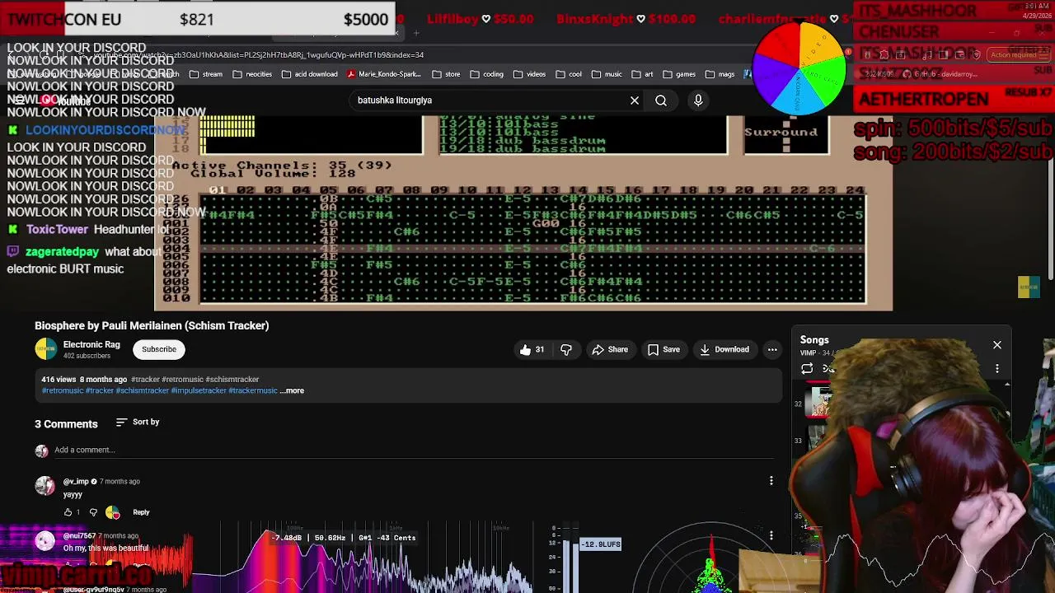Open the cool bookmarks folder
This screenshot has width=1055, height=593.
click(x=569, y=74)
